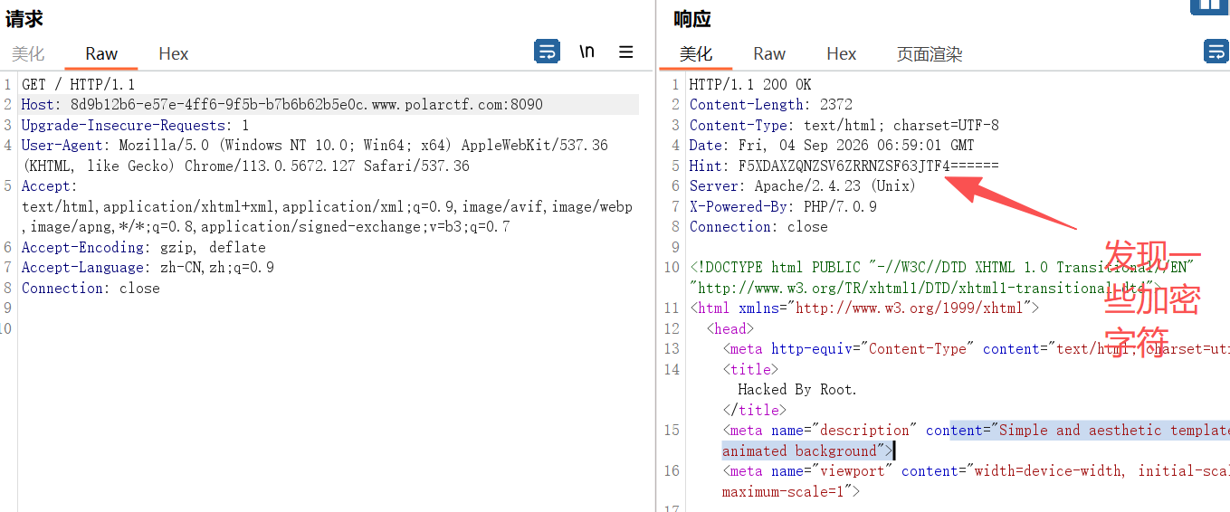Viewport: 1230px width, 512px height.
Task: Click the User-Agent header line
Action: [x=315, y=156]
